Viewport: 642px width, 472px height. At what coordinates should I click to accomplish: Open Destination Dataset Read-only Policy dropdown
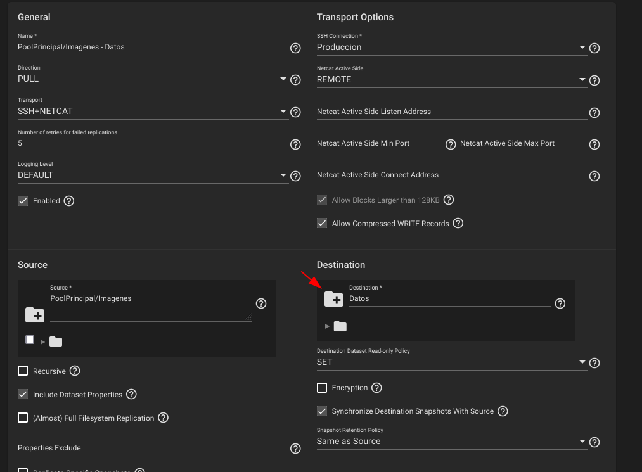452,362
